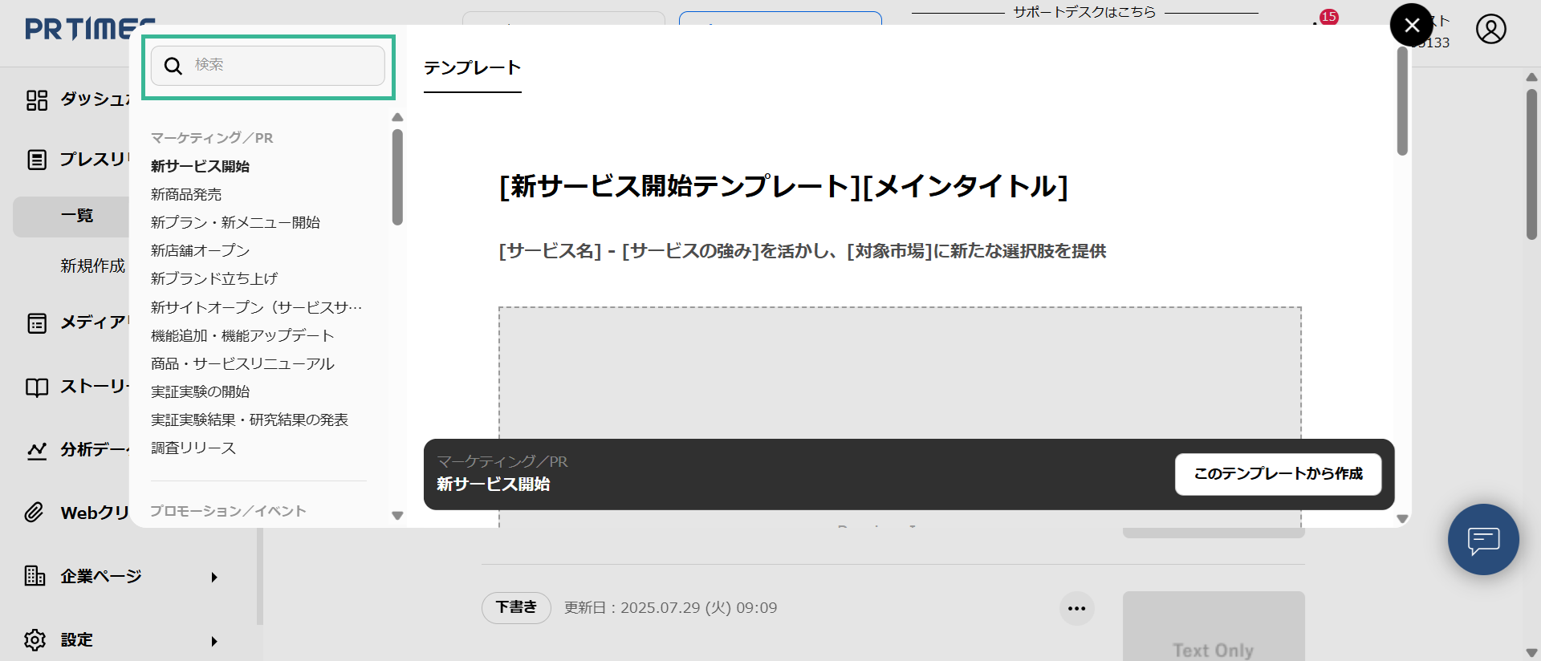This screenshot has width=1541, height=661.
Task: Click the マーケティング/PR category heading
Action: pos(212,138)
